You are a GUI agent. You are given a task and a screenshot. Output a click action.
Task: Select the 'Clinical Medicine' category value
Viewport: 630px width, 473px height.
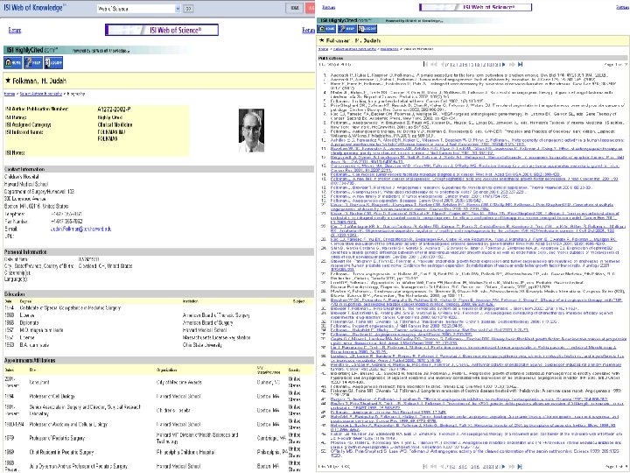click(x=115, y=124)
